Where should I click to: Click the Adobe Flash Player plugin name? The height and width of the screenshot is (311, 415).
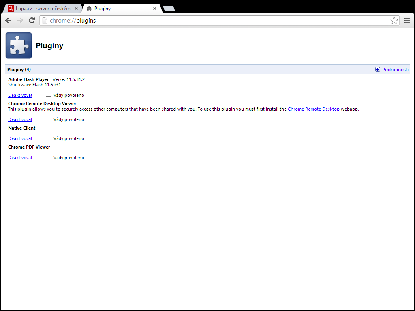pos(28,79)
